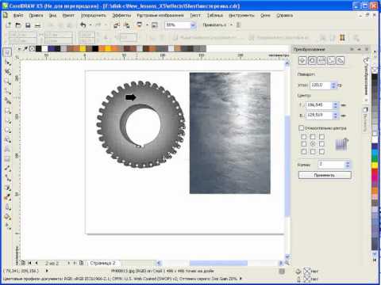Switch docker to Rotate transformation icon

[312, 60]
